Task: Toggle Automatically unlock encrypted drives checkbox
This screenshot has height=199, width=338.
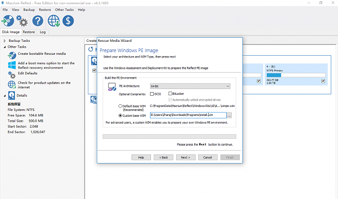Action: coord(170,100)
